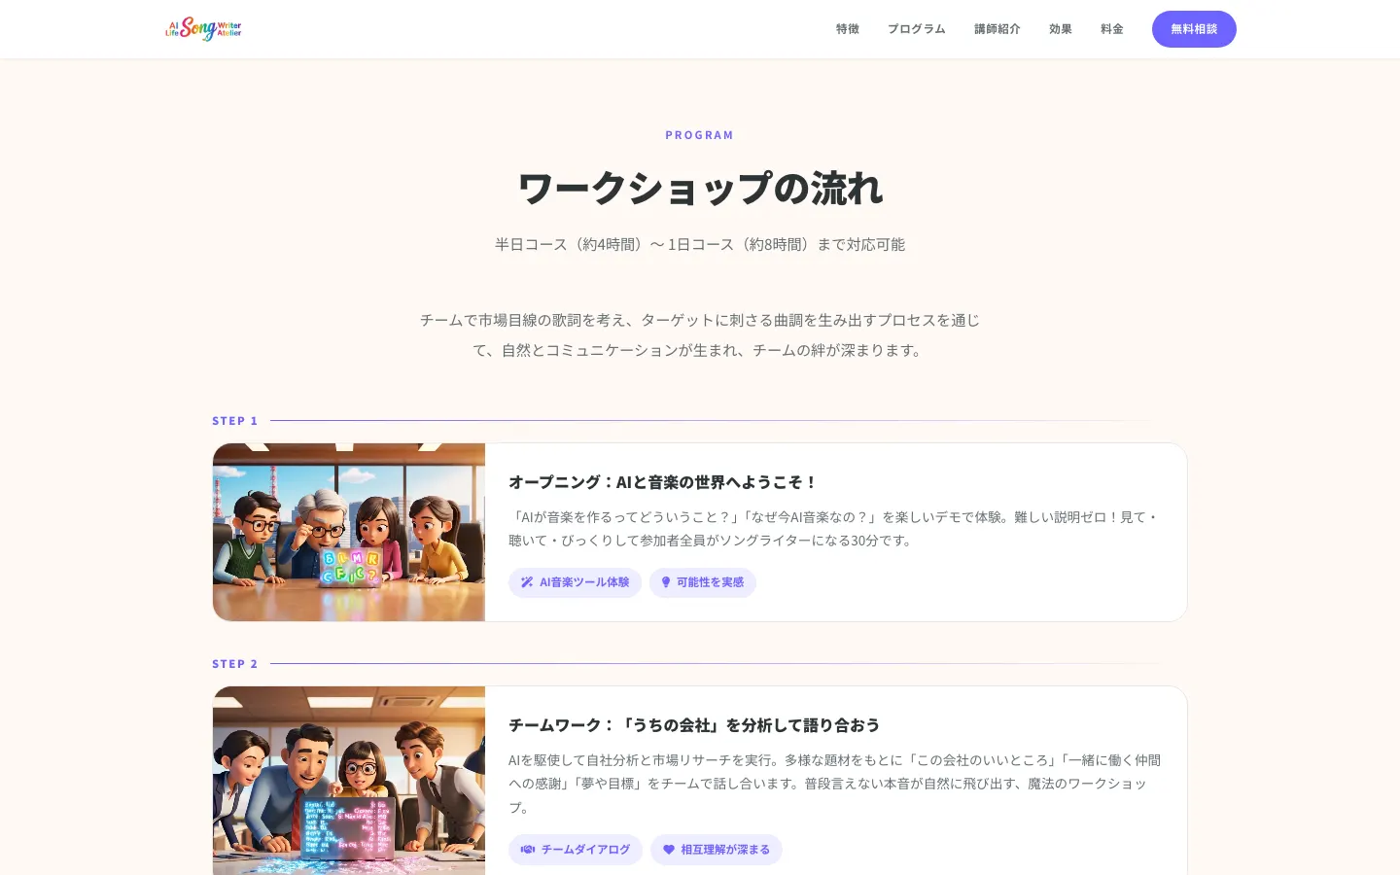
Task: Go to the プログラム section
Action: pyautogui.click(x=917, y=29)
